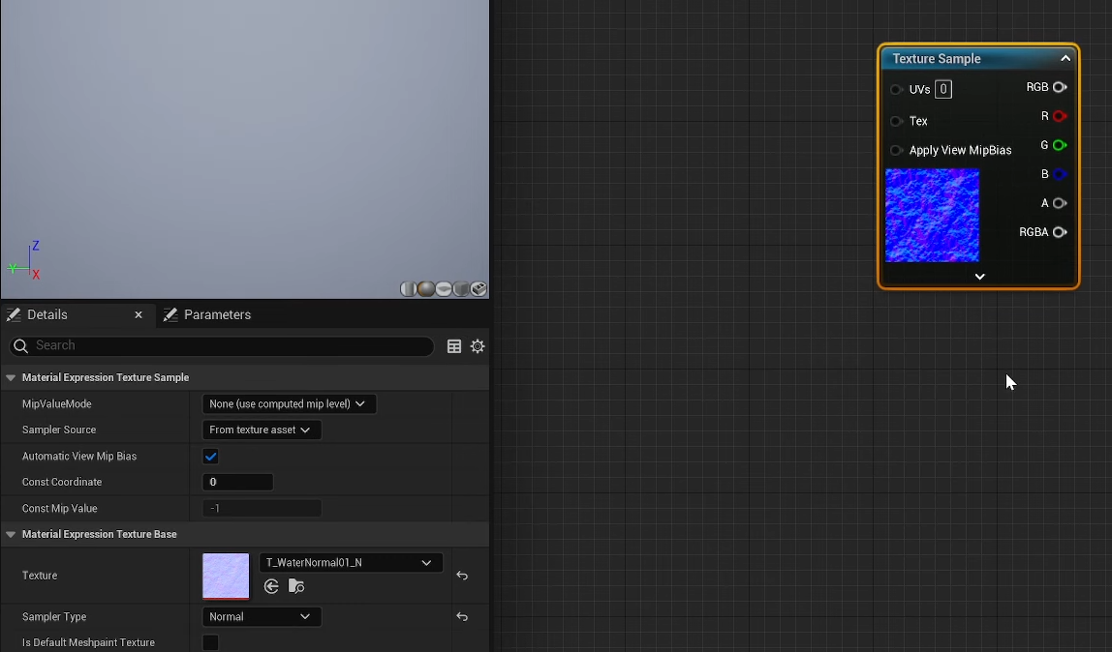Reset Texture property to default arrow
The height and width of the screenshot is (652, 1112).
point(462,576)
